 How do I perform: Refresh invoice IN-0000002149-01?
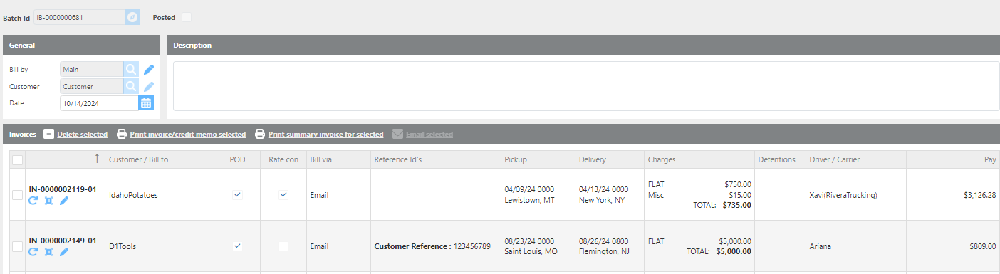(33, 251)
